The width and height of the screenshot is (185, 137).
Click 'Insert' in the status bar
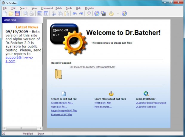point(41,134)
